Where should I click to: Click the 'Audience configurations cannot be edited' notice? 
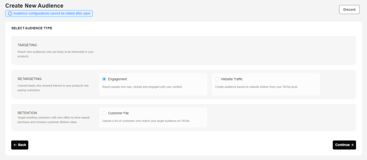(x=49, y=14)
